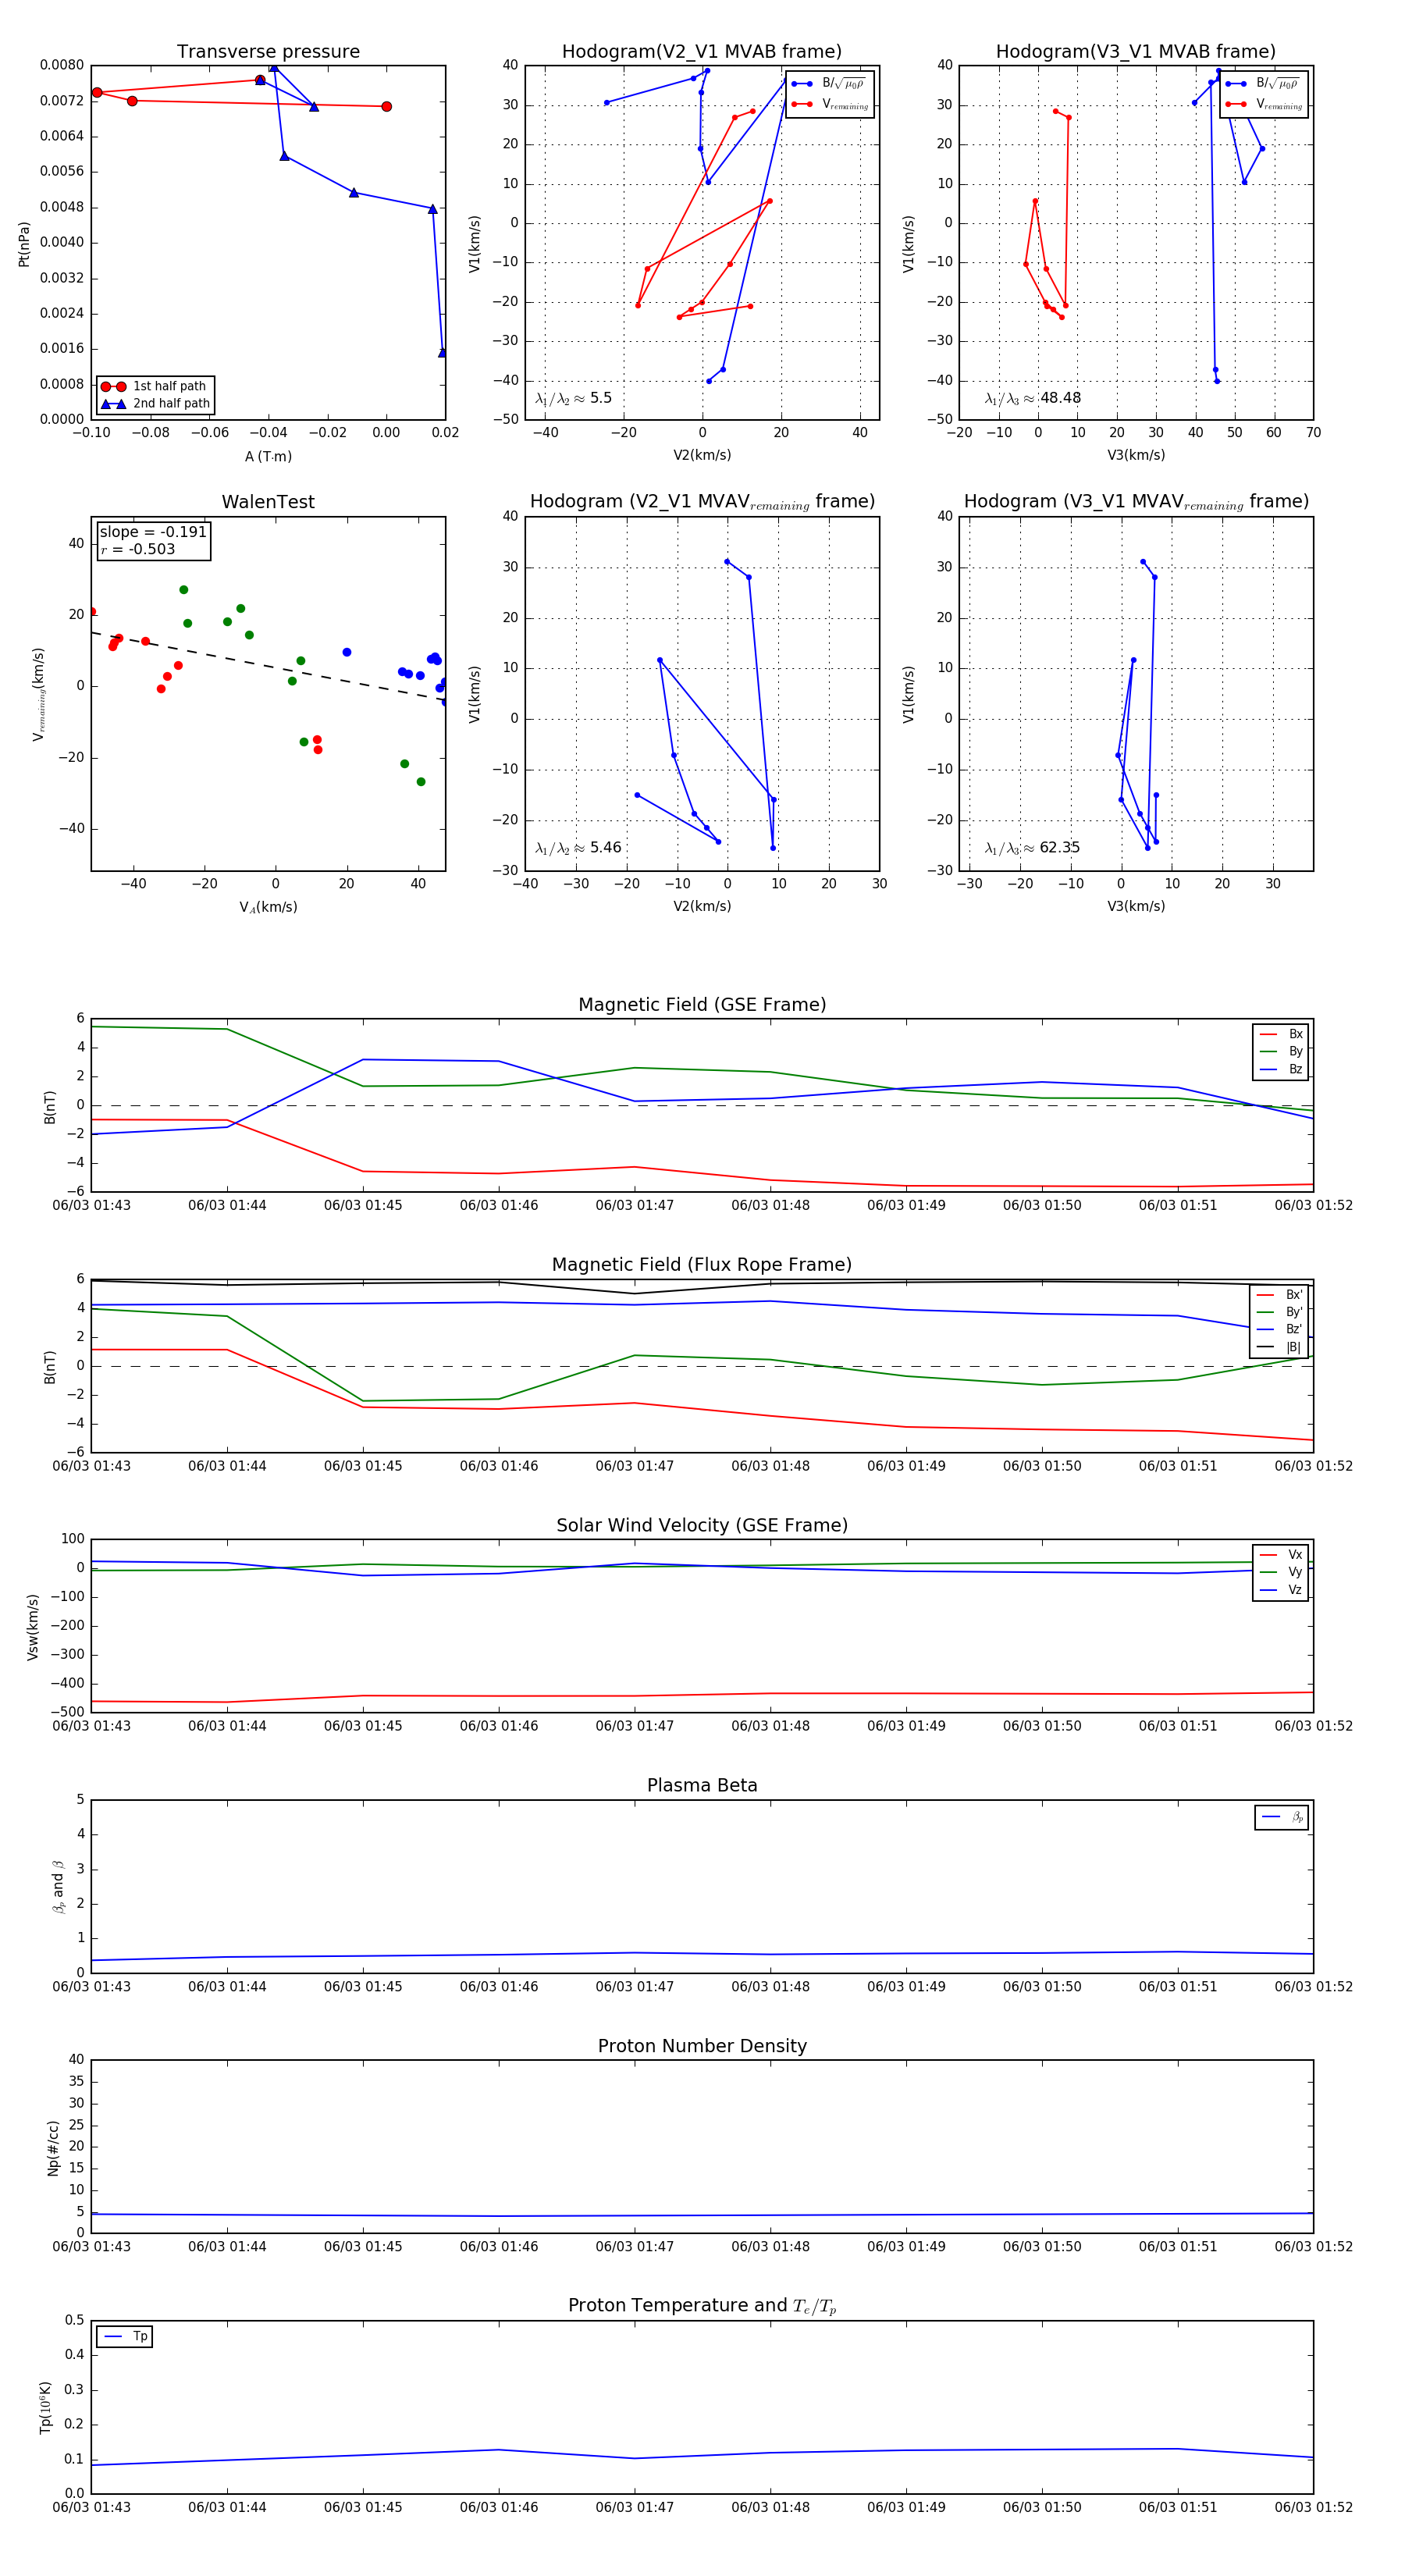Click 'Hodogram (V3_V1 MVAV remaining frame)' title
The height and width of the screenshot is (2576, 1405).
coord(1136,502)
